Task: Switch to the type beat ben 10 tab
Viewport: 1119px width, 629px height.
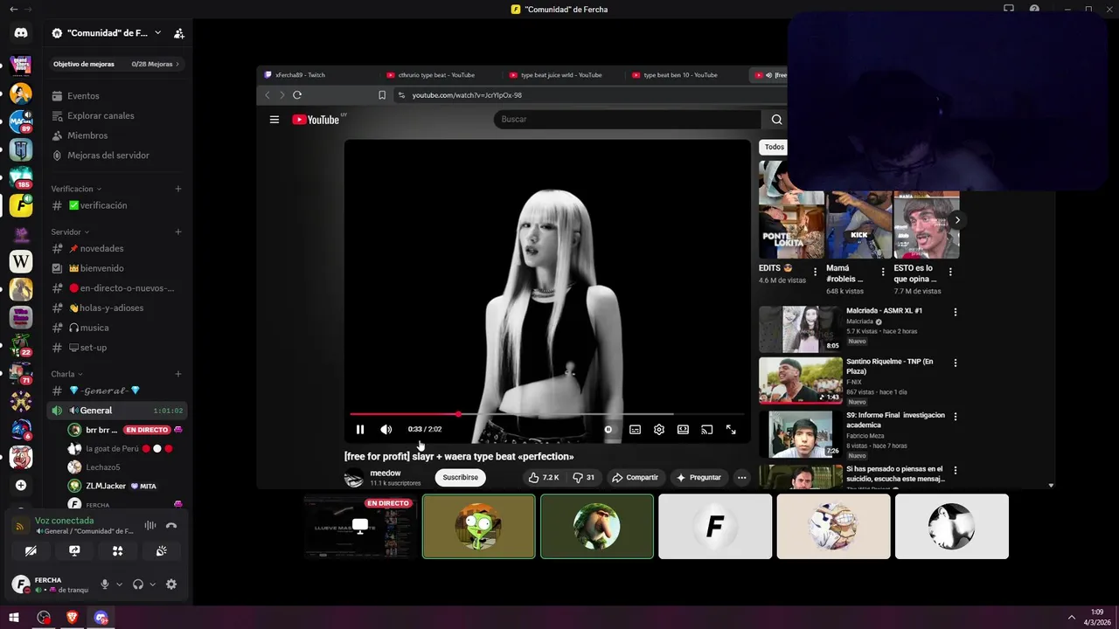Action: (x=682, y=75)
